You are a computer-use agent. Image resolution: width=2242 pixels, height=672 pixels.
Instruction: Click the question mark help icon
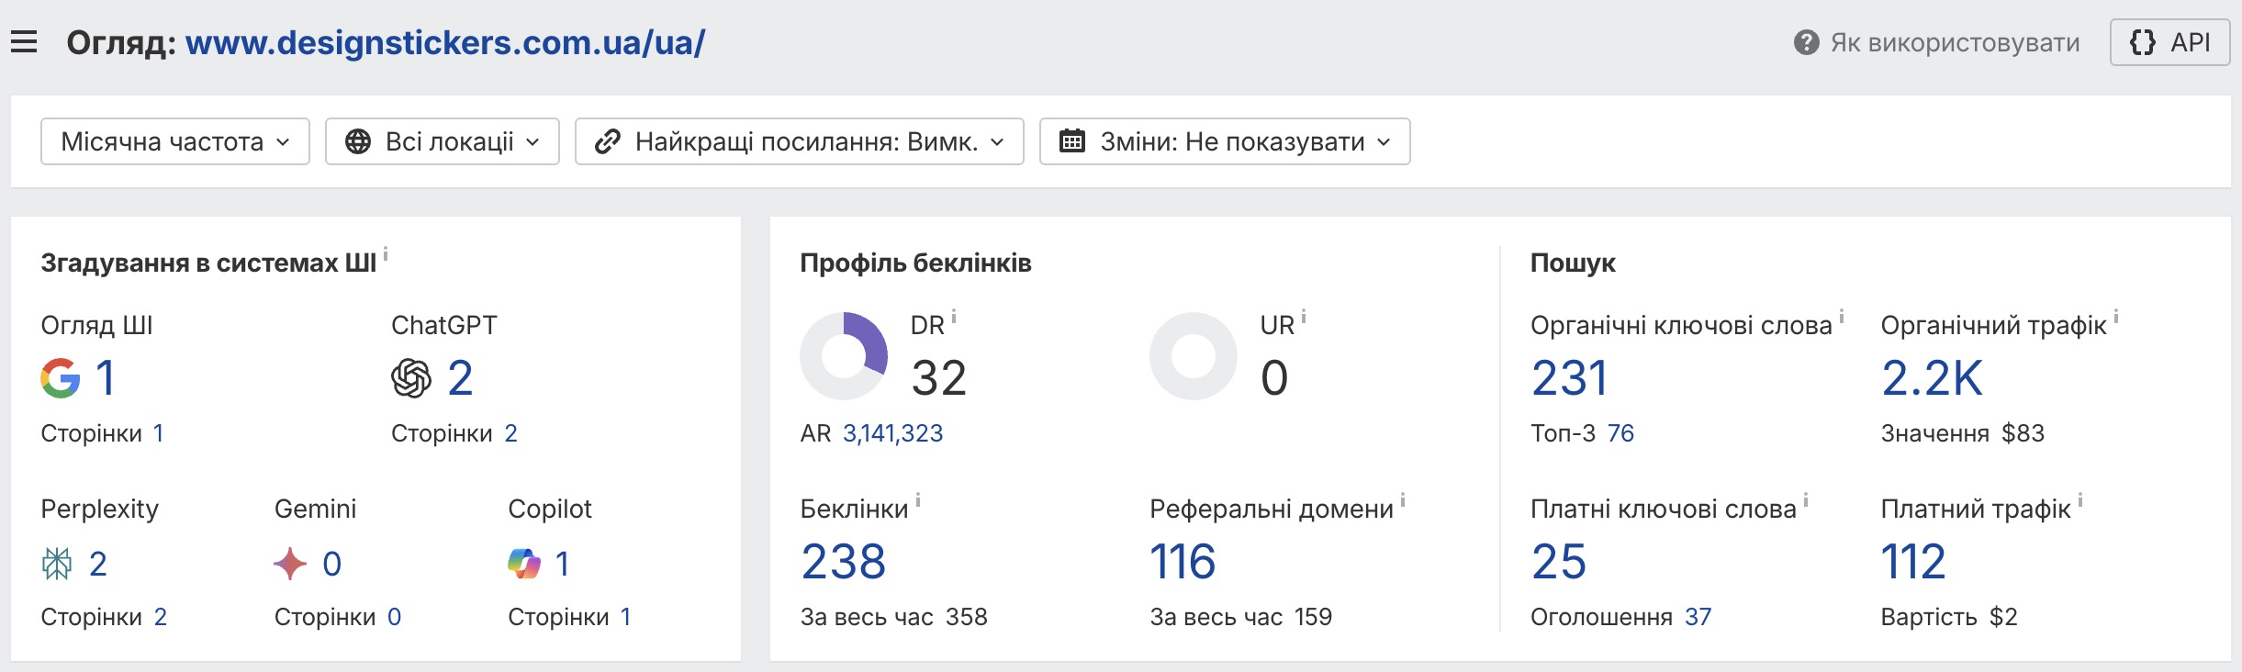click(x=1806, y=43)
